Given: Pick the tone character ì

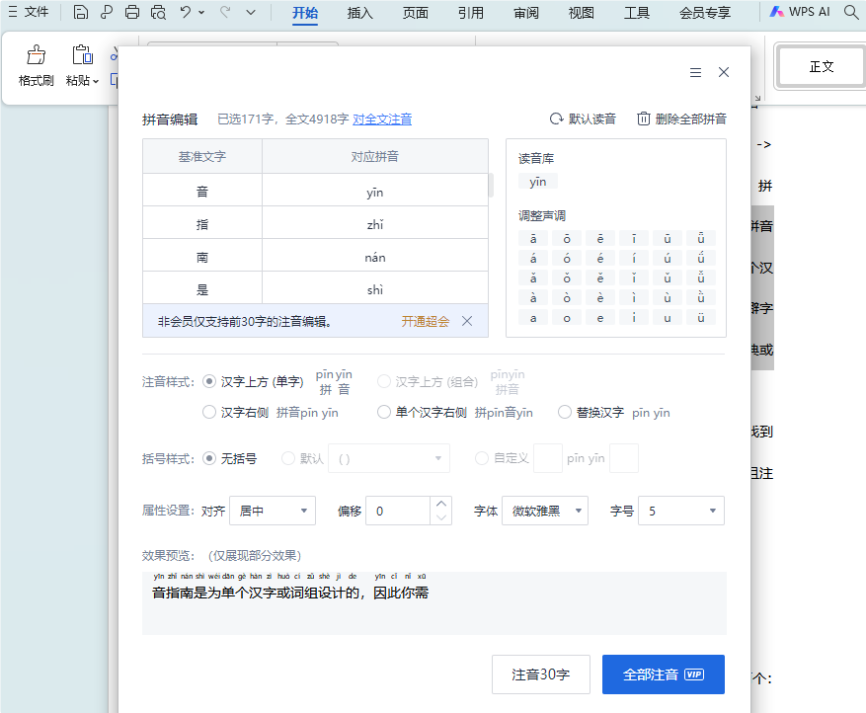Looking at the screenshot, I should (x=634, y=297).
